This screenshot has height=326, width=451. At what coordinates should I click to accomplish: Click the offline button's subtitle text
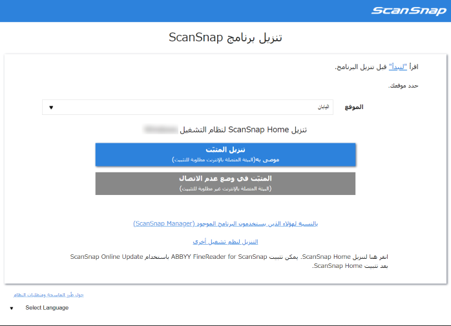[226, 188]
